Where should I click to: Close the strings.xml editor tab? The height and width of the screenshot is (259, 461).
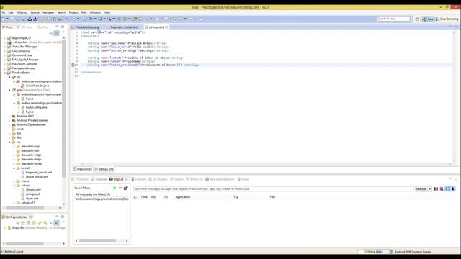(166, 27)
